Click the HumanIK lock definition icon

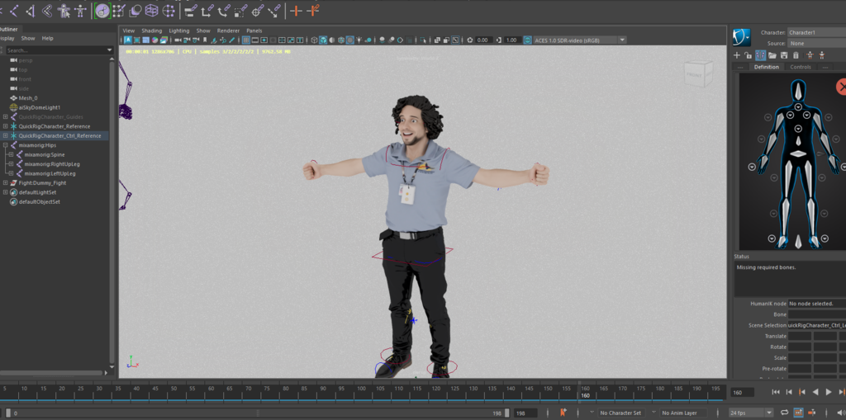(x=748, y=55)
